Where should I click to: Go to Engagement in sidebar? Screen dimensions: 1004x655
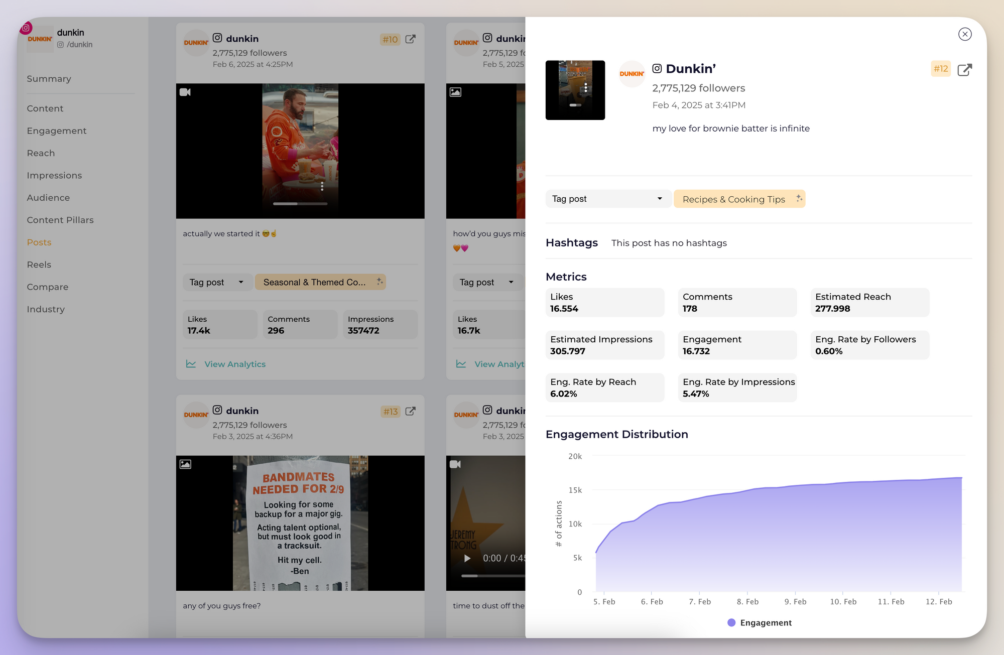(x=57, y=130)
